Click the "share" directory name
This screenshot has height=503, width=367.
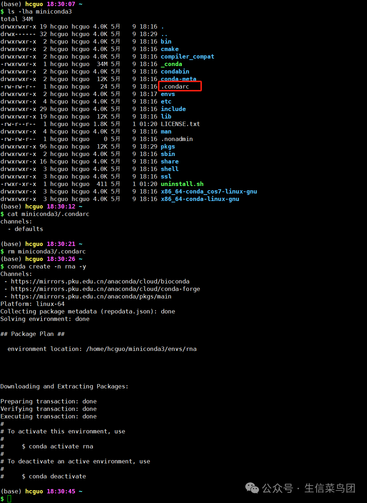pos(170,161)
